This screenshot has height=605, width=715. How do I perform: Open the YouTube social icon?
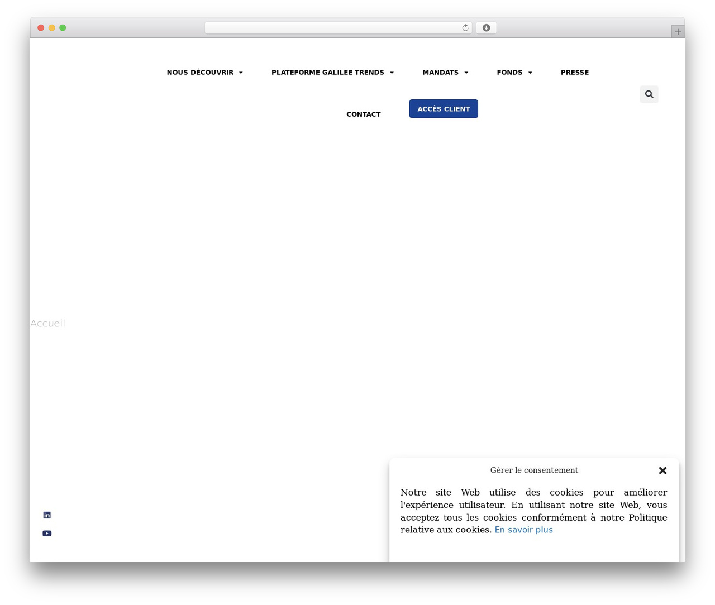(x=47, y=534)
